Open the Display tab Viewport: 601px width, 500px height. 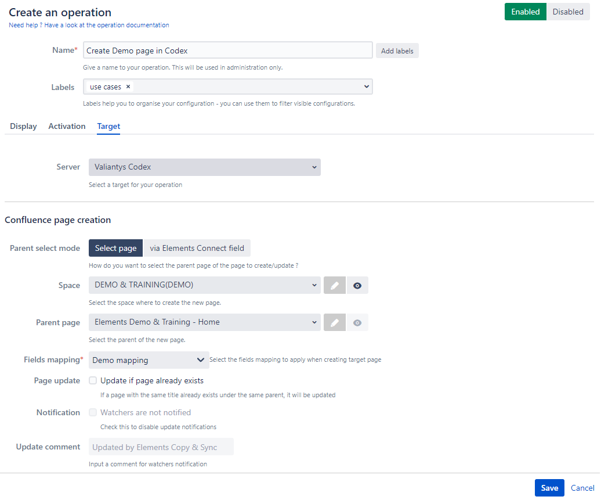coord(23,126)
